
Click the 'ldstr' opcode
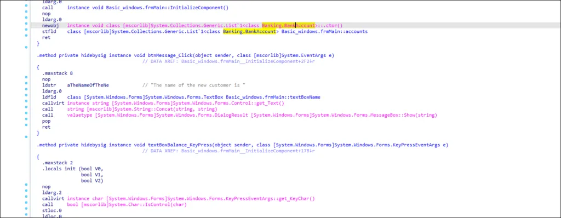pyautogui.click(x=49, y=85)
